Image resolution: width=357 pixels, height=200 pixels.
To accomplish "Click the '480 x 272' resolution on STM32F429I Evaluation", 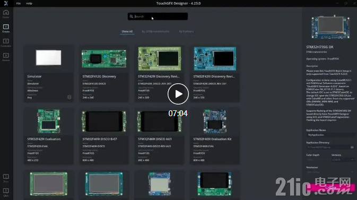I will [33, 160].
